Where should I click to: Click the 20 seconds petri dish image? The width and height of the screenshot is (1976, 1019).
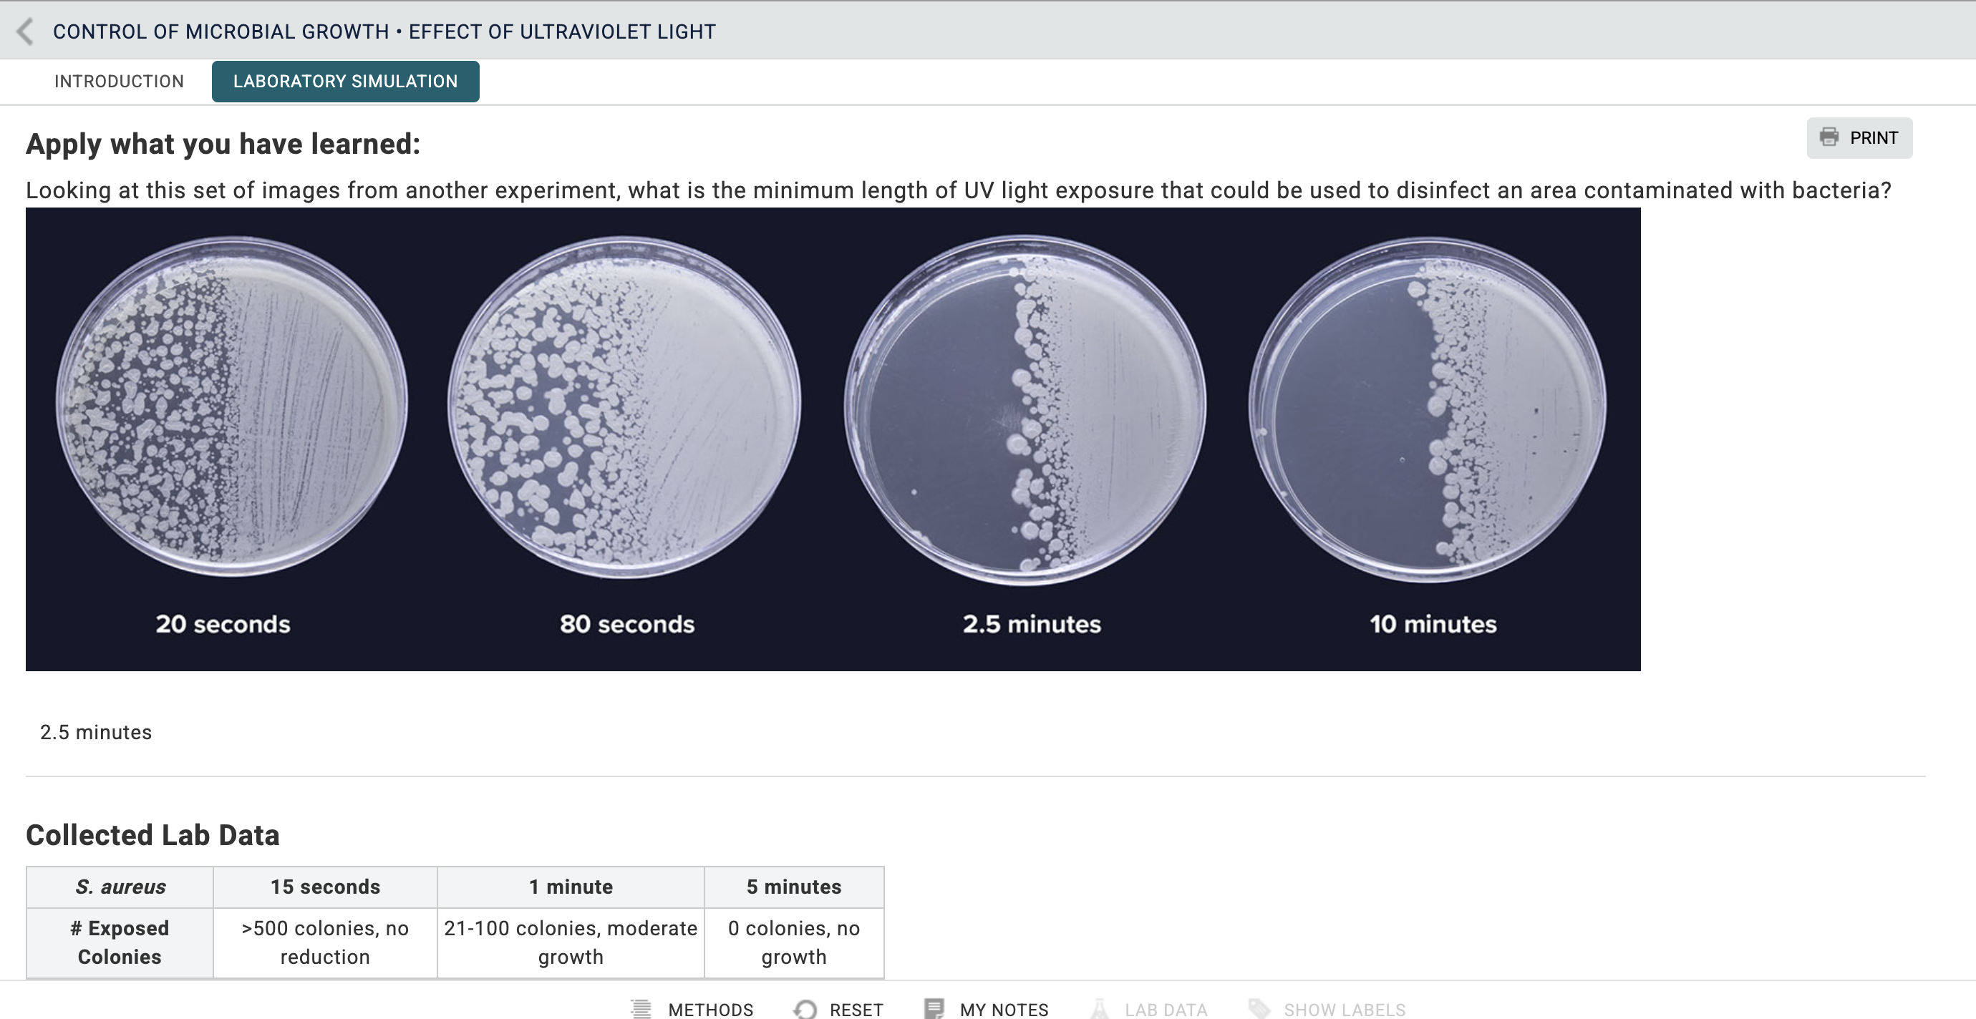232,406
